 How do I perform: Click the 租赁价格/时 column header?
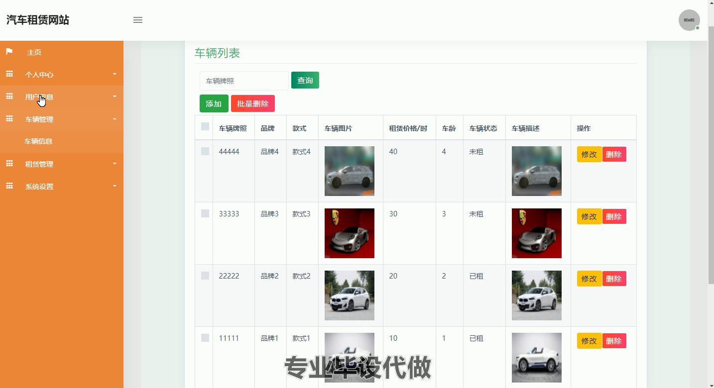(408, 128)
